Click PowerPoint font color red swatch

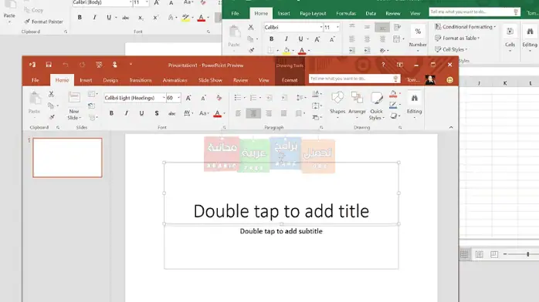click(217, 113)
